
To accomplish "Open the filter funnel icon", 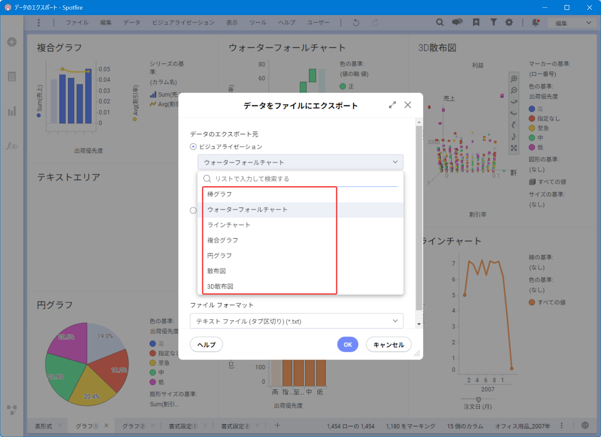I will click(493, 22).
